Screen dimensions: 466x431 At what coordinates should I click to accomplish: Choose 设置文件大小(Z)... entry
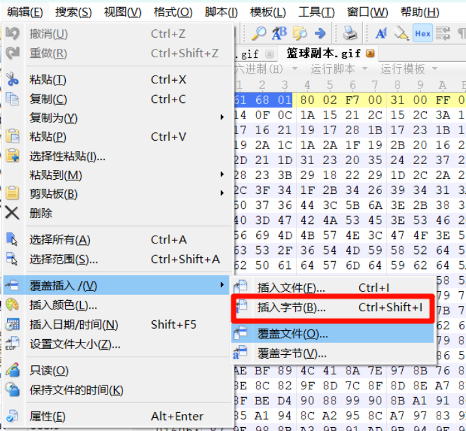click(117, 344)
